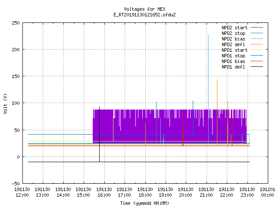Click the 'NPD1 defl' legend label
The height and width of the screenshot is (207, 276).
[x=233, y=67]
